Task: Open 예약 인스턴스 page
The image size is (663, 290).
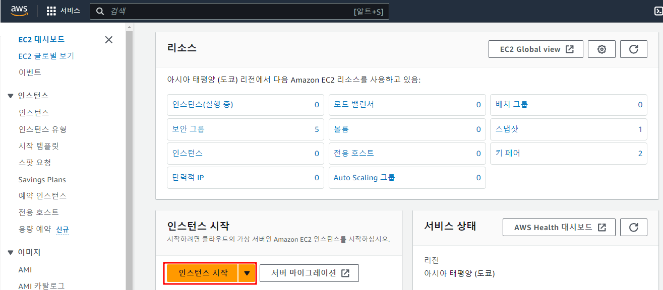Action: pos(42,196)
